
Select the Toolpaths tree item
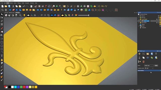pos(144,28)
